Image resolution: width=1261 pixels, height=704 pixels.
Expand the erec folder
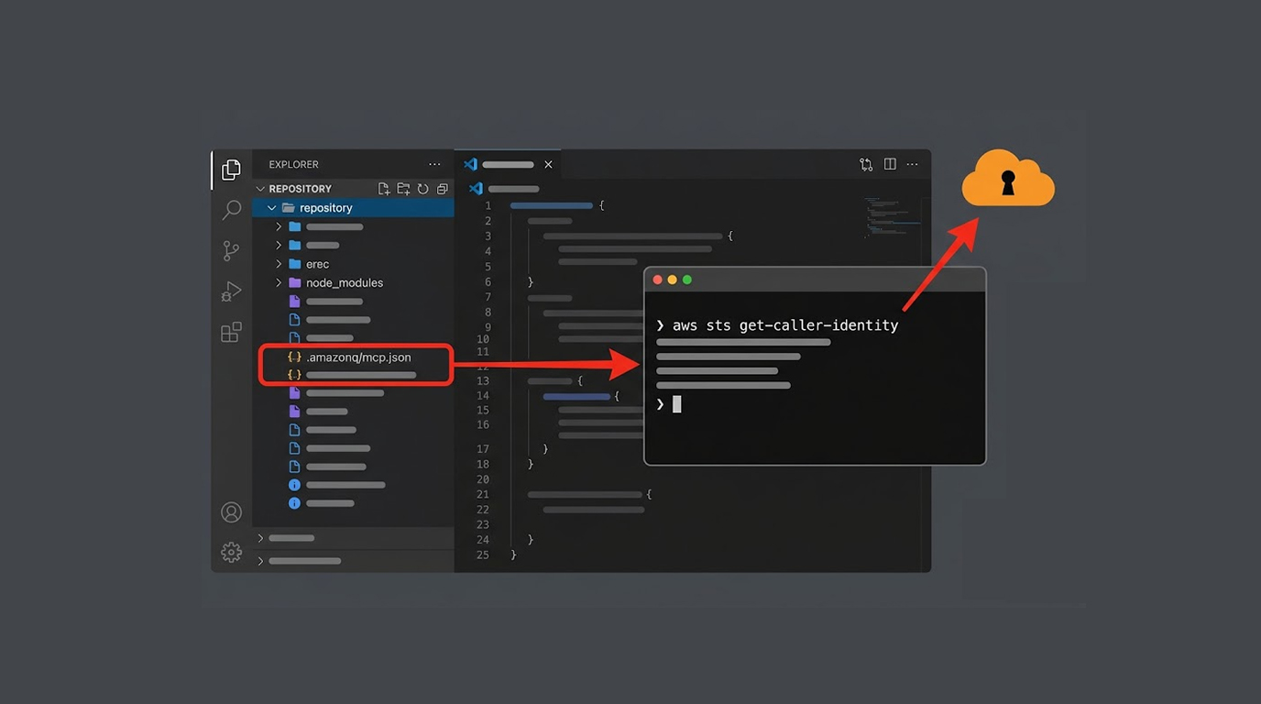[280, 264]
